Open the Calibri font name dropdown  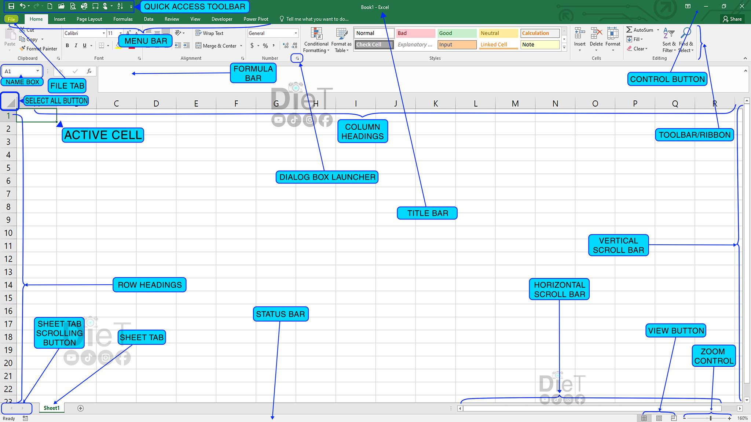pos(104,33)
